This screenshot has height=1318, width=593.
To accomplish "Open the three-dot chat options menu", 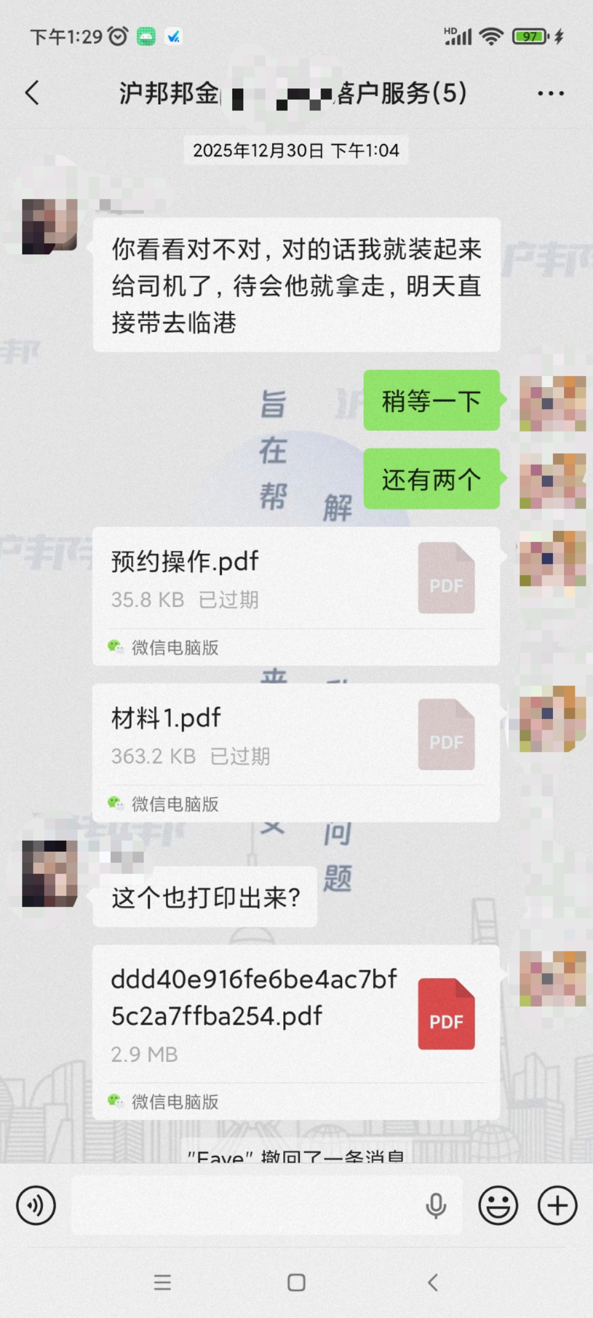I will (x=551, y=93).
